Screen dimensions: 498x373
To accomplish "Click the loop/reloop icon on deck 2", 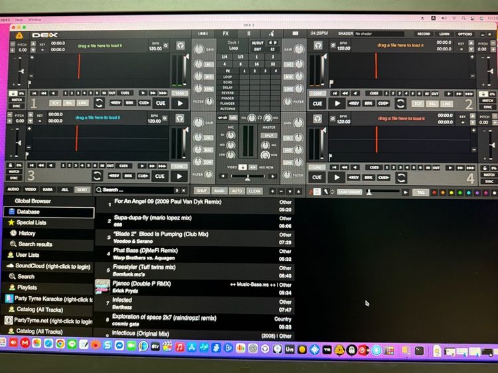I will [x=400, y=104].
